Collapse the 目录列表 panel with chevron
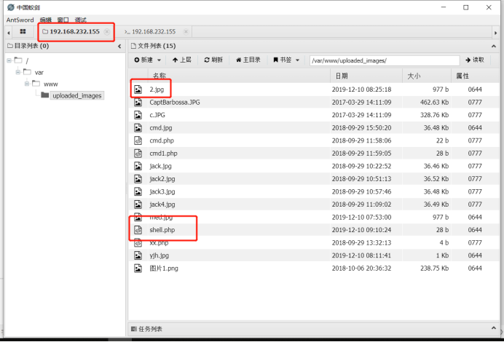Screen dimensions: 504x342 [x=119, y=47]
